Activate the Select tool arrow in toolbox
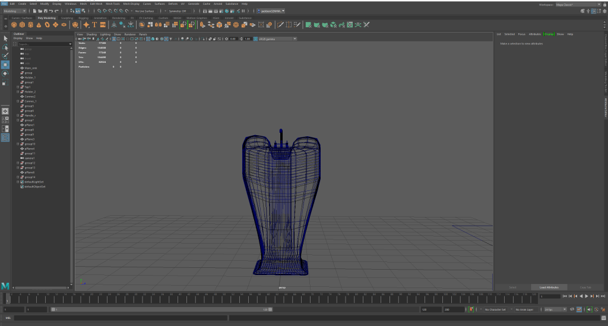This screenshot has height=326, width=608. [x=5, y=39]
